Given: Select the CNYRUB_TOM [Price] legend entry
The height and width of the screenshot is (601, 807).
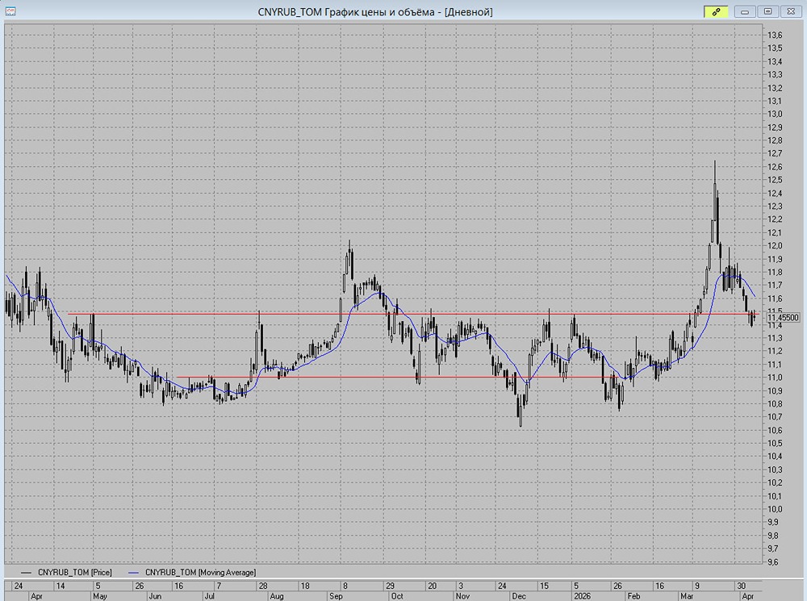Looking at the screenshot, I should (69, 571).
